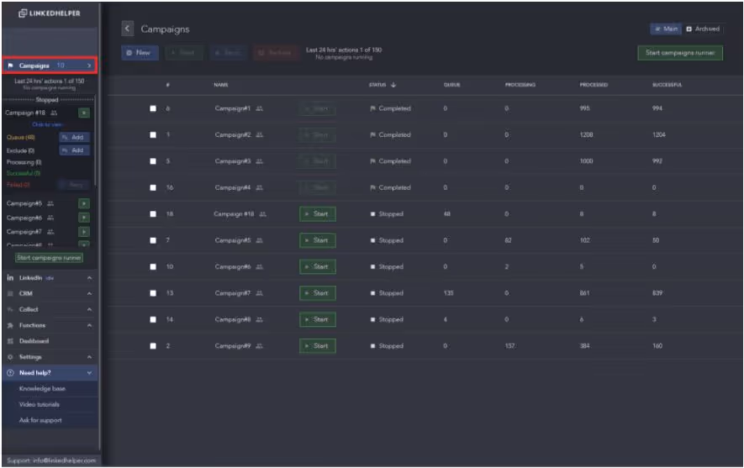Expand Campaigns section chevron in sidebar
Image resolution: width=744 pixels, height=468 pixels.
click(89, 66)
